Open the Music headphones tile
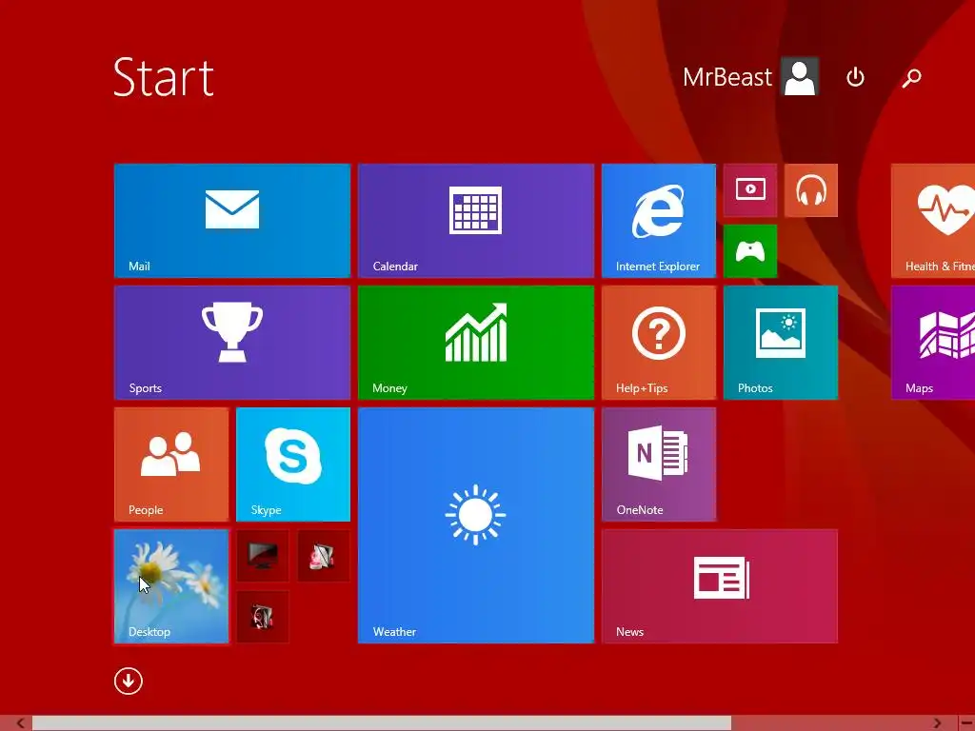The image size is (975, 731). [811, 190]
